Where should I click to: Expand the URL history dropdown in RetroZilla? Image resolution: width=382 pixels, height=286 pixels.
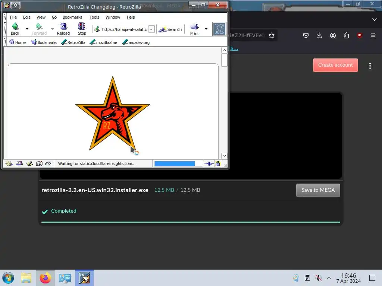(x=151, y=29)
